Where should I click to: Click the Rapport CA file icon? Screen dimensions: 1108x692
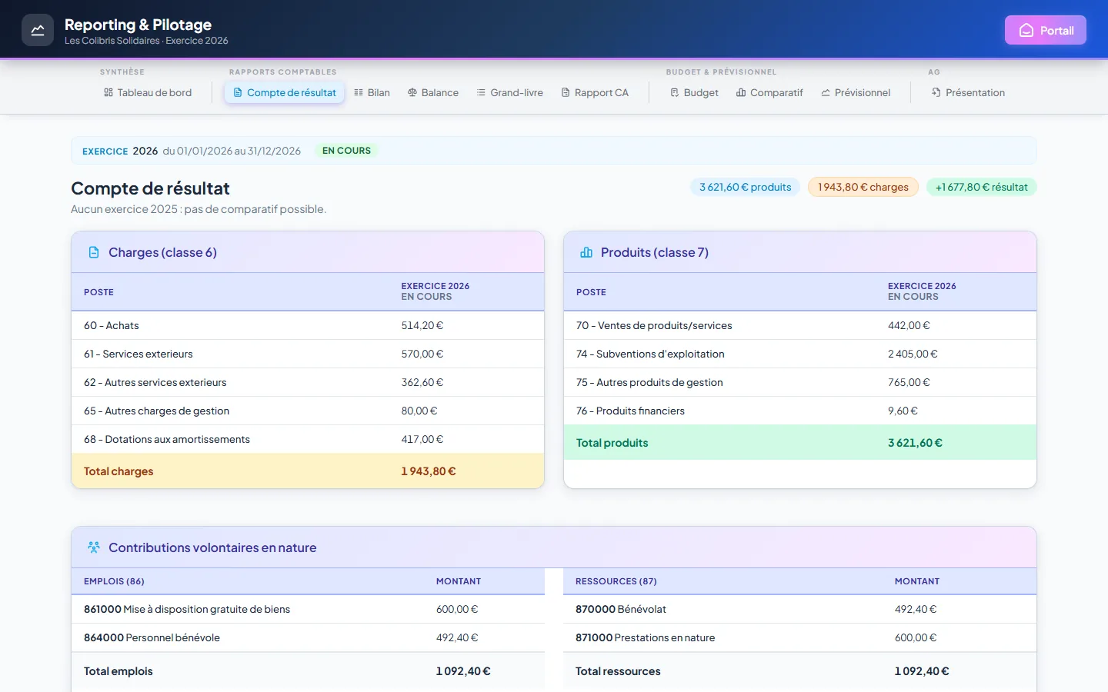coord(566,93)
